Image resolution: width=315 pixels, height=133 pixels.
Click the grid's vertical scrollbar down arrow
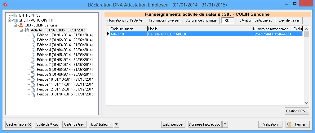coord(306,103)
